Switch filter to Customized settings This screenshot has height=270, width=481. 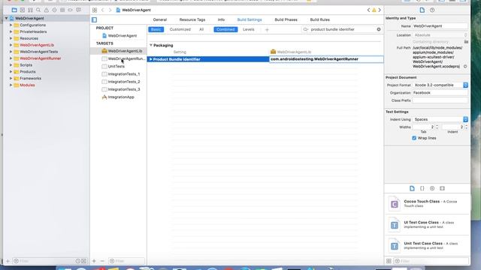click(180, 29)
